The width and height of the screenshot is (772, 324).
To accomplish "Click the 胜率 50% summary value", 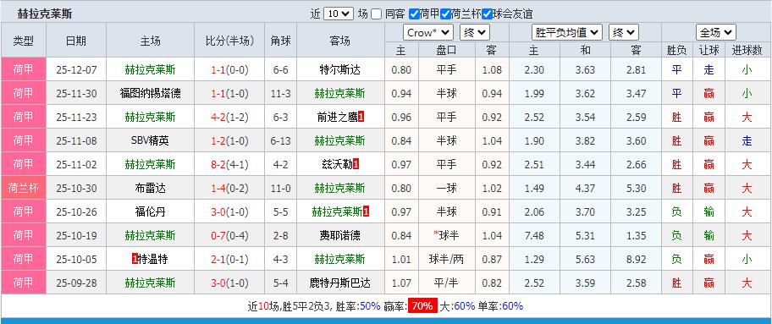I will (x=370, y=305).
